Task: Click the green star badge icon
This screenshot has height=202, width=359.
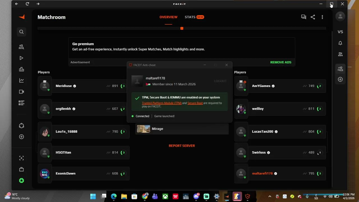Action: pyautogui.click(x=21, y=181)
